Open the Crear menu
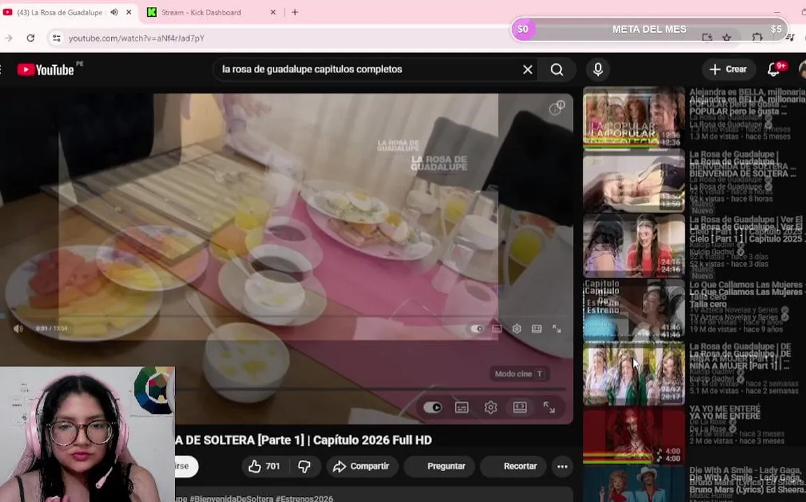This screenshot has height=502, width=806. pyautogui.click(x=729, y=69)
